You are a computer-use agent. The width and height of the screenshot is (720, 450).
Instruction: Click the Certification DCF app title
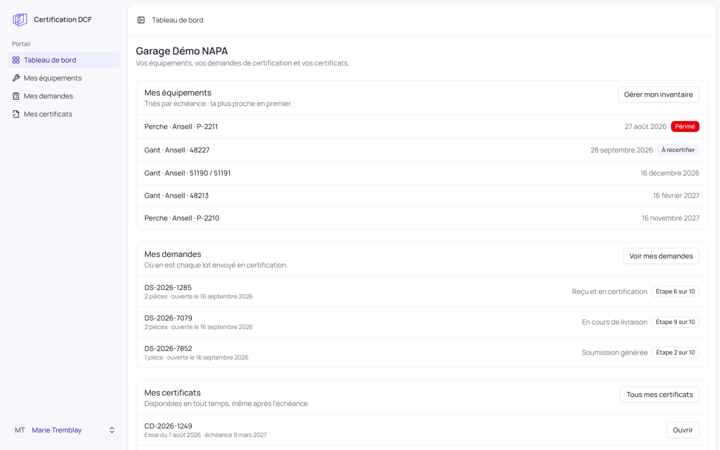63,20
